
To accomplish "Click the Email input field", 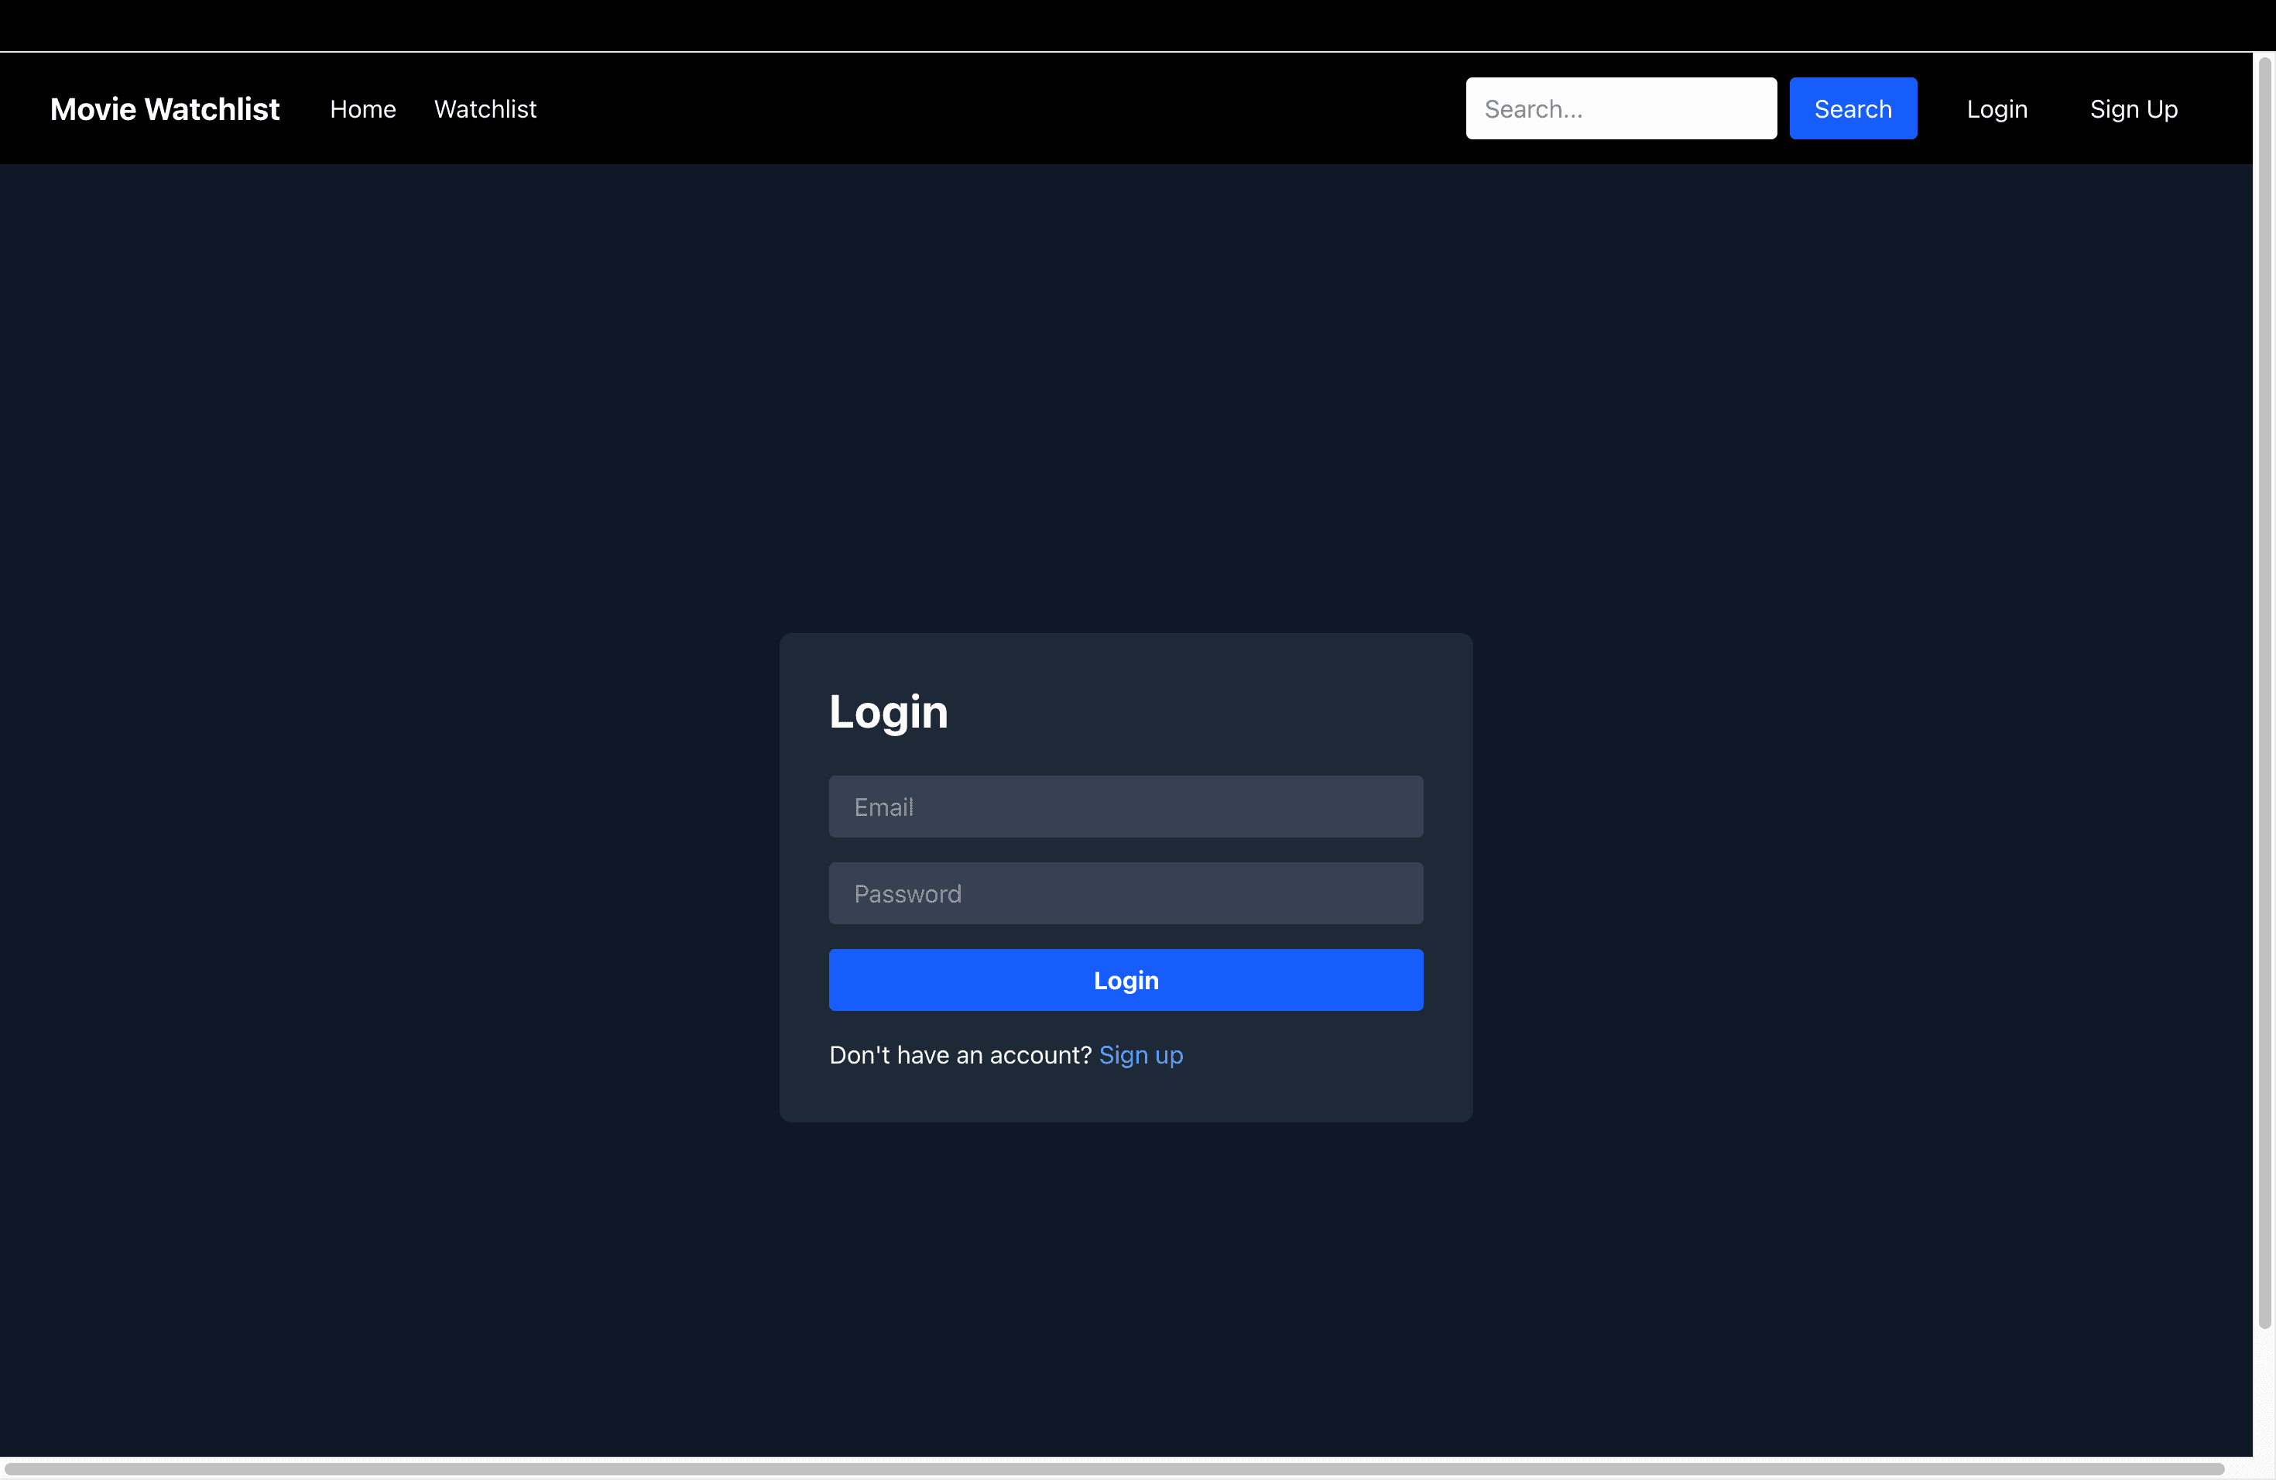I will [x=1126, y=806].
